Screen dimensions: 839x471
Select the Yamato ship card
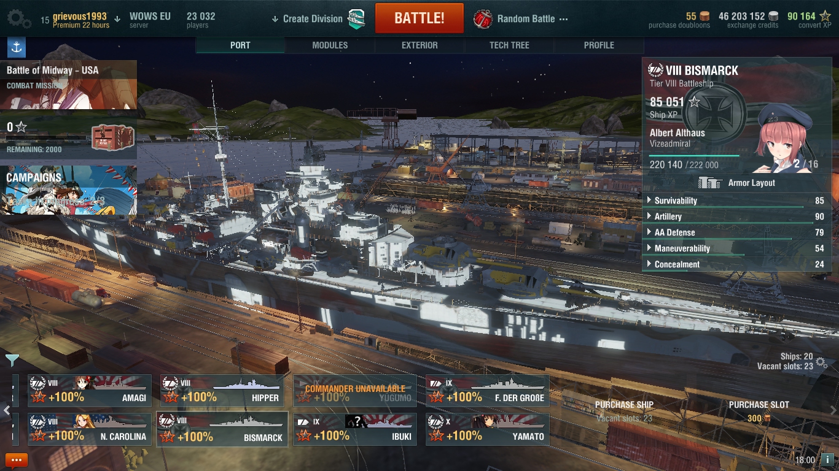(x=488, y=429)
